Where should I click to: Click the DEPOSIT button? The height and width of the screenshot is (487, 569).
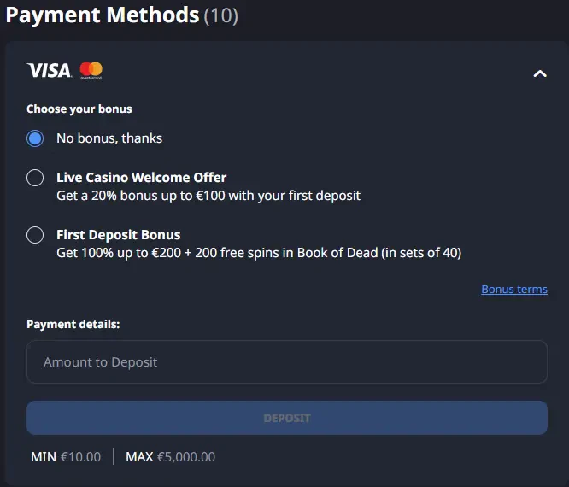pyautogui.click(x=287, y=418)
